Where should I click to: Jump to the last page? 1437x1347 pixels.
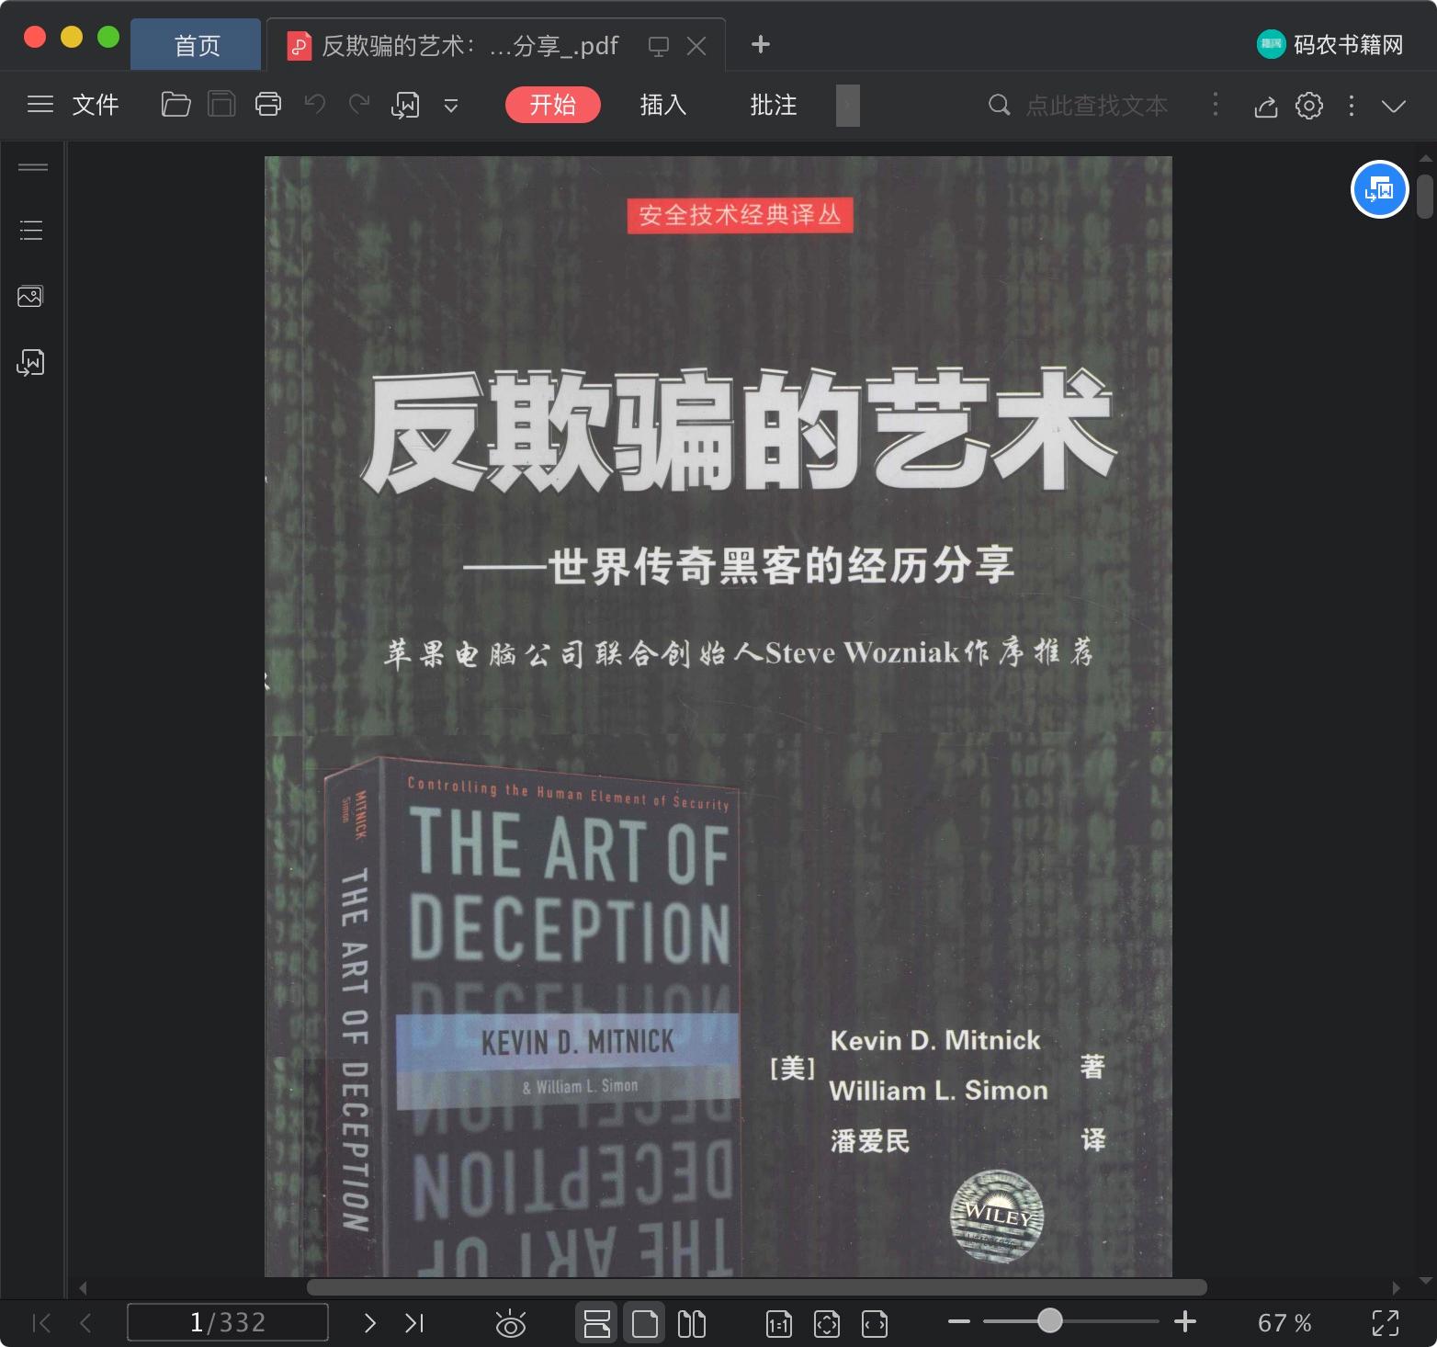click(x=414, y=1323)
